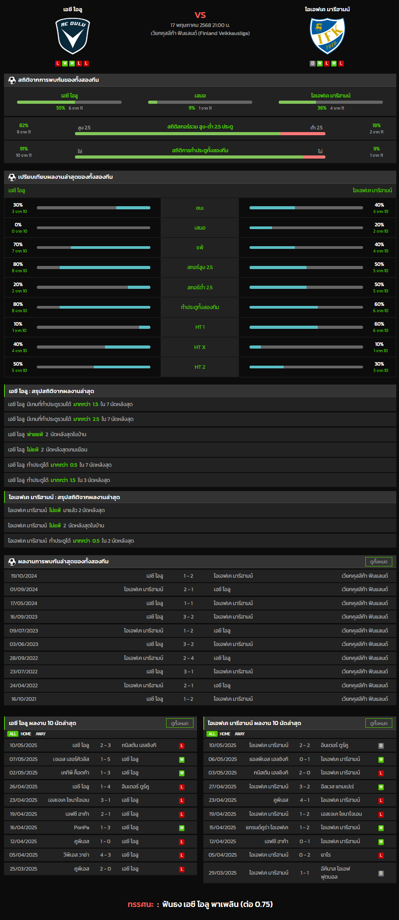This screenshot has height=920, width=399.
Task: Click the AC Oulu team crest
Action: (x=72, y=36)
